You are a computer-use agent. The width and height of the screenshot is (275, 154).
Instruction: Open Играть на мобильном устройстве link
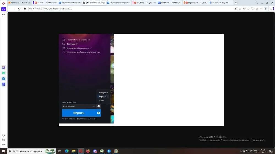pos(83,52)
